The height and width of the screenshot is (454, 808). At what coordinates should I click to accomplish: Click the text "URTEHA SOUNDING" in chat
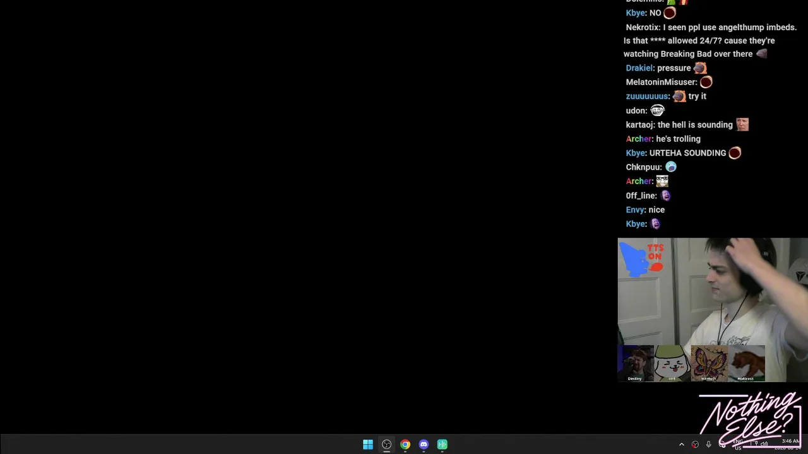[x=687, y=153]
